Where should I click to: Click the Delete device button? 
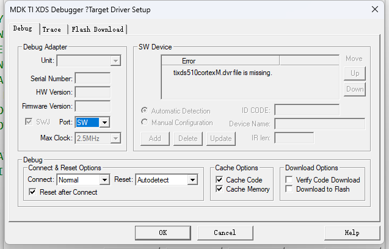[188, 139]
